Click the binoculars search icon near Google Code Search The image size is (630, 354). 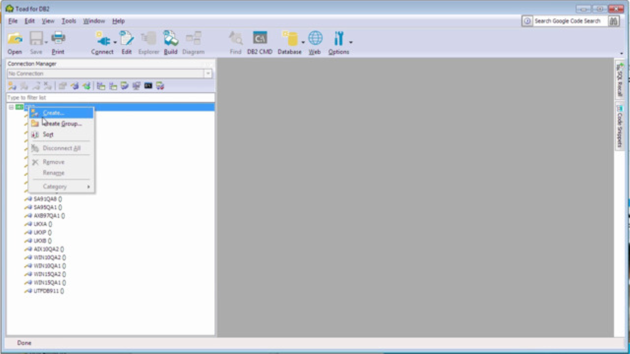pos(613,21)
